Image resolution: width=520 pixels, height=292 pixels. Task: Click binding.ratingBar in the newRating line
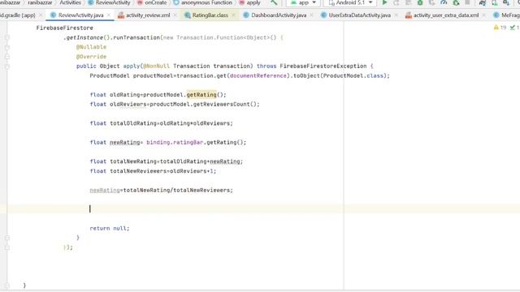point(175,143)
